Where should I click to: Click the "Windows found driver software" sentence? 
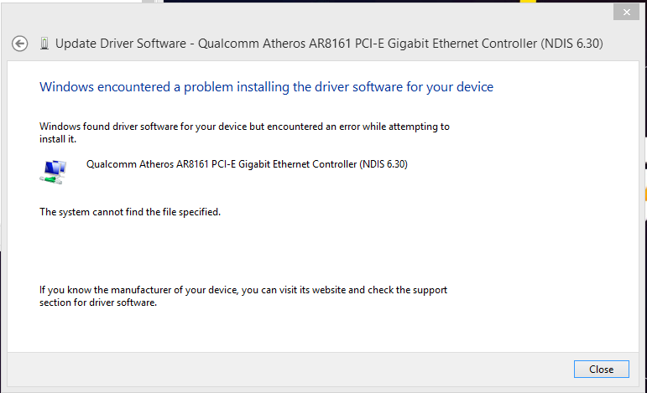(244, 127)
